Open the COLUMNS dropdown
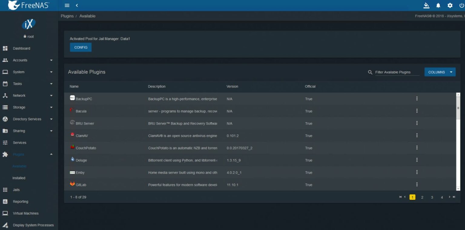 (x=440, y=72)
